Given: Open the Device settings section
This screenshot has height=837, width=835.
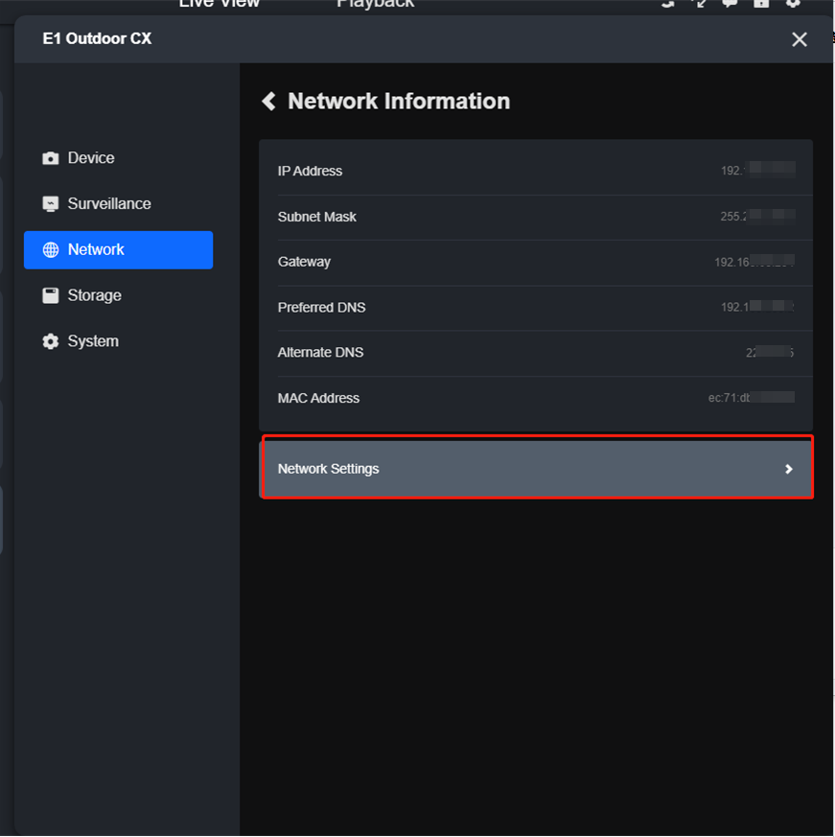Looking at the screenshot, I should point(118,158).
